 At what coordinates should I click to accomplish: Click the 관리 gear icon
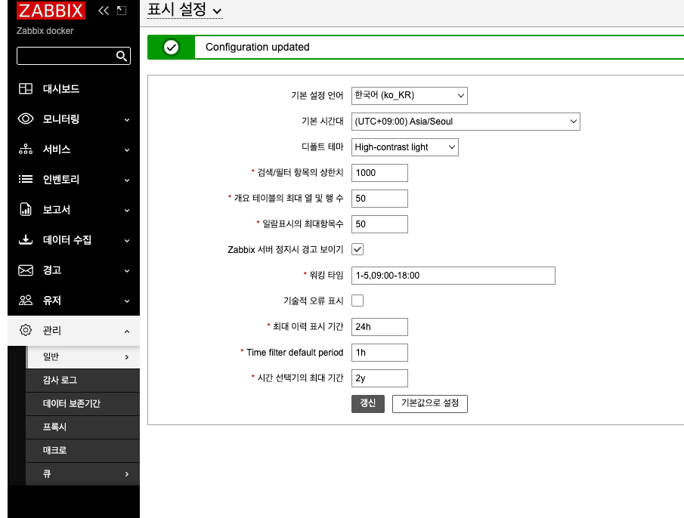25,330
